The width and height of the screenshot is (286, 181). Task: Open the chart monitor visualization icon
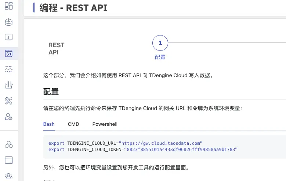click(9, 38)
